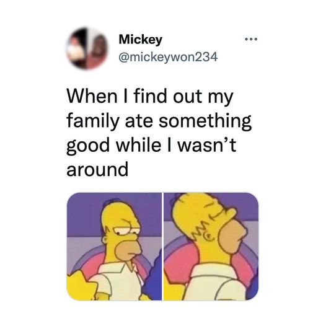This screenshot has height=326, width=326.
Task: Click the word "something" in the tweet
Action: pyautogui.click(x=205, y=121)
